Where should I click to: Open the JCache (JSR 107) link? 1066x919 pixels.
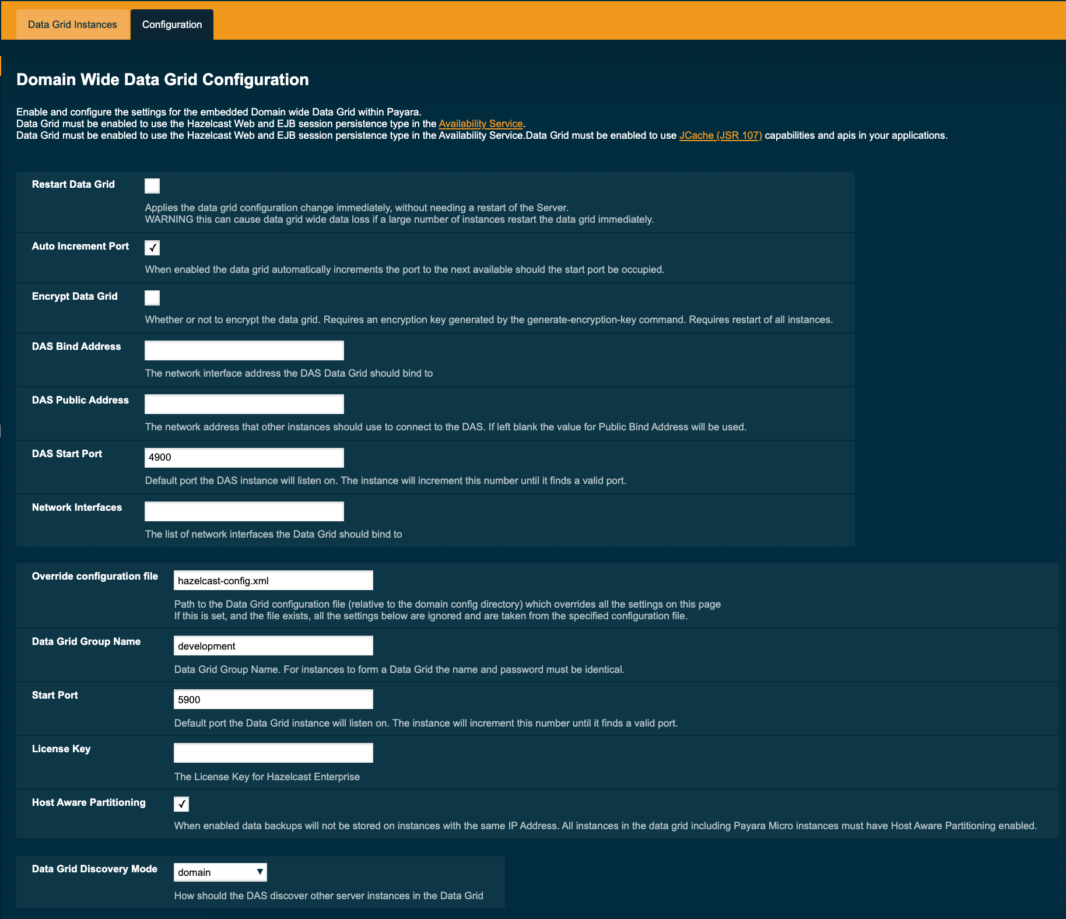tap(721, 135)
